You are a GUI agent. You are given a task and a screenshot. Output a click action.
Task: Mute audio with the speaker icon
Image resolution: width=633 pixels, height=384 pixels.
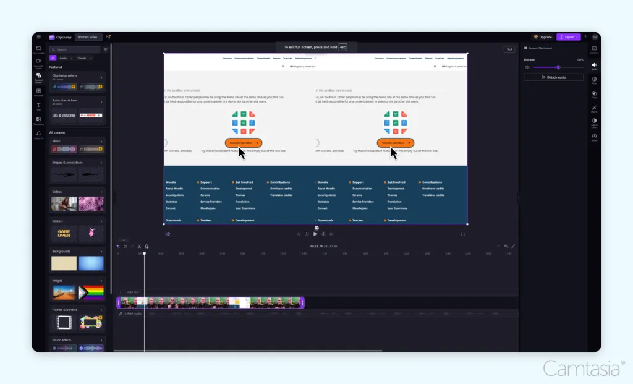pos(527,67)
